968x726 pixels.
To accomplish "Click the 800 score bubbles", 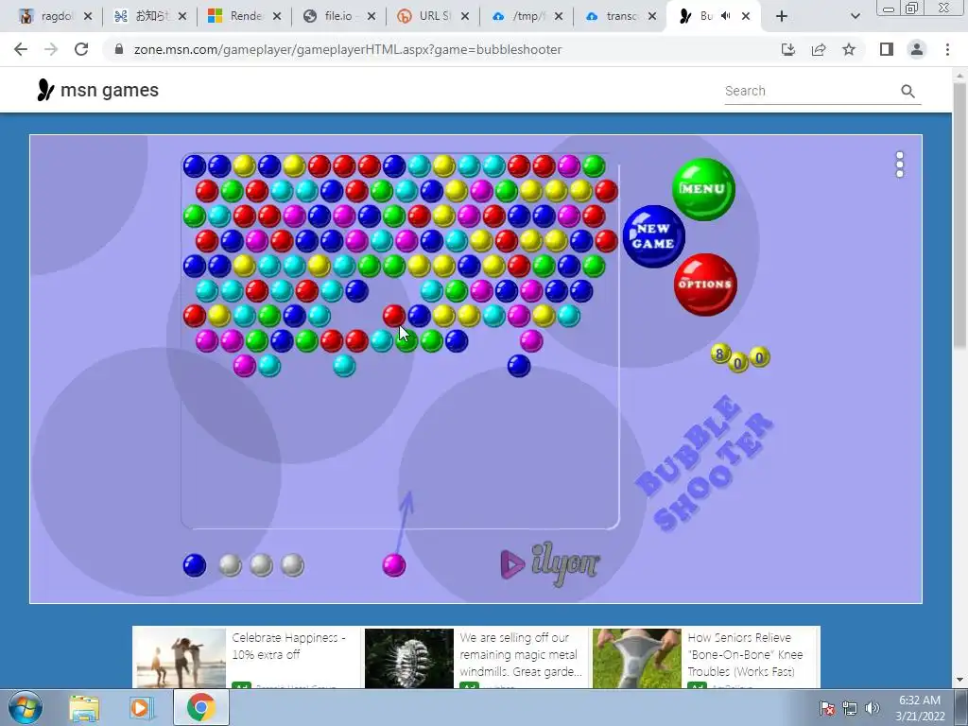I will point(739,356).
